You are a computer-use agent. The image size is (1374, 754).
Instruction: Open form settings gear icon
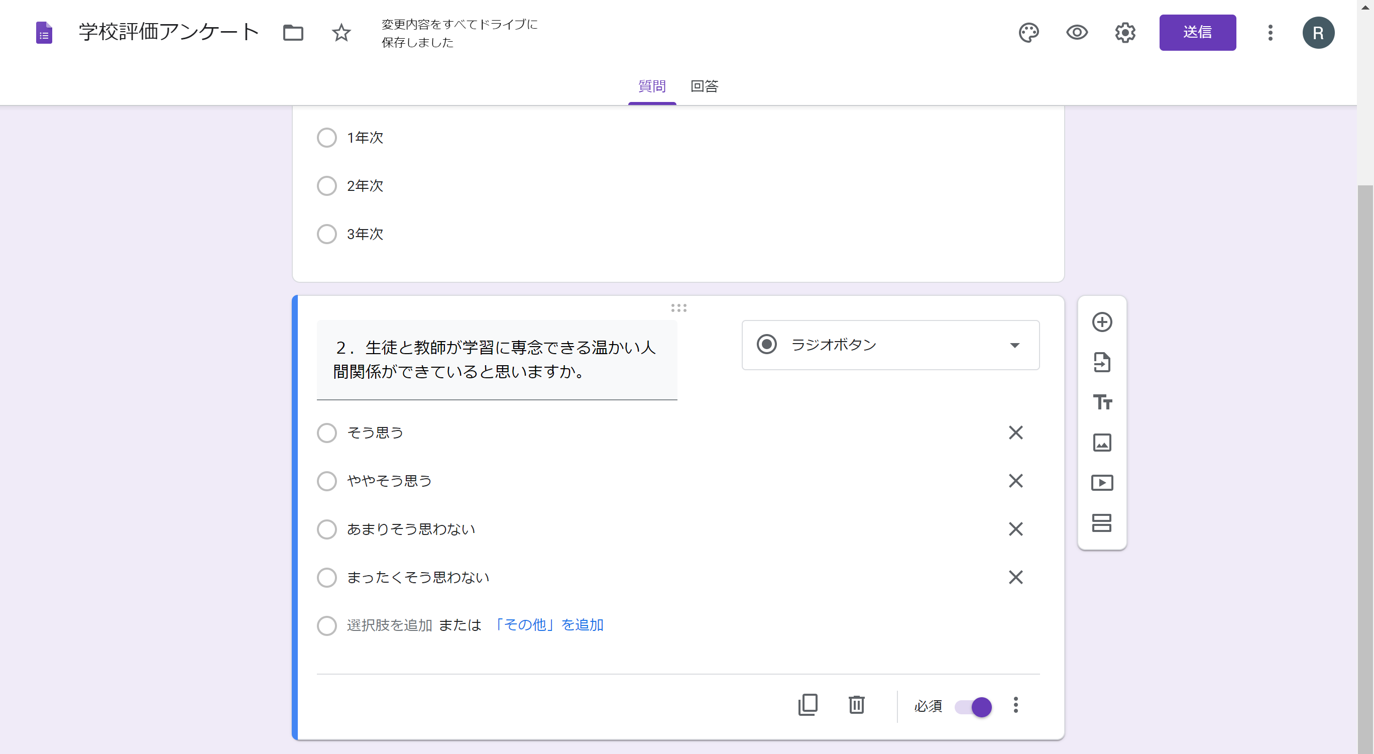coord(1125,33)
